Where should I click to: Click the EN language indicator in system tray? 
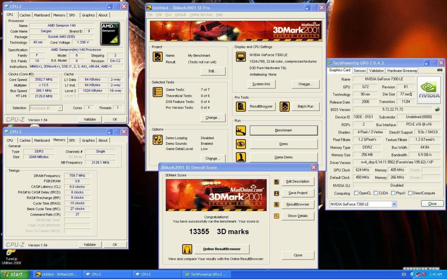pos(404,275)
